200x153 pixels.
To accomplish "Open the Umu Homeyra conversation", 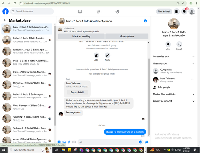I will (27, 107).
